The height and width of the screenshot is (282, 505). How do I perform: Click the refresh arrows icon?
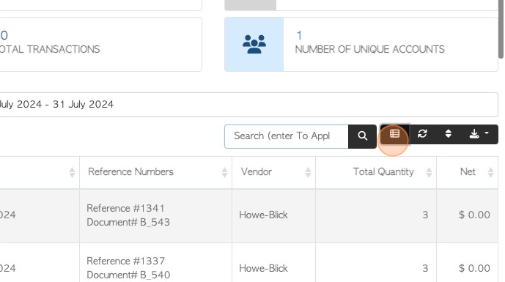click(422, 134)
